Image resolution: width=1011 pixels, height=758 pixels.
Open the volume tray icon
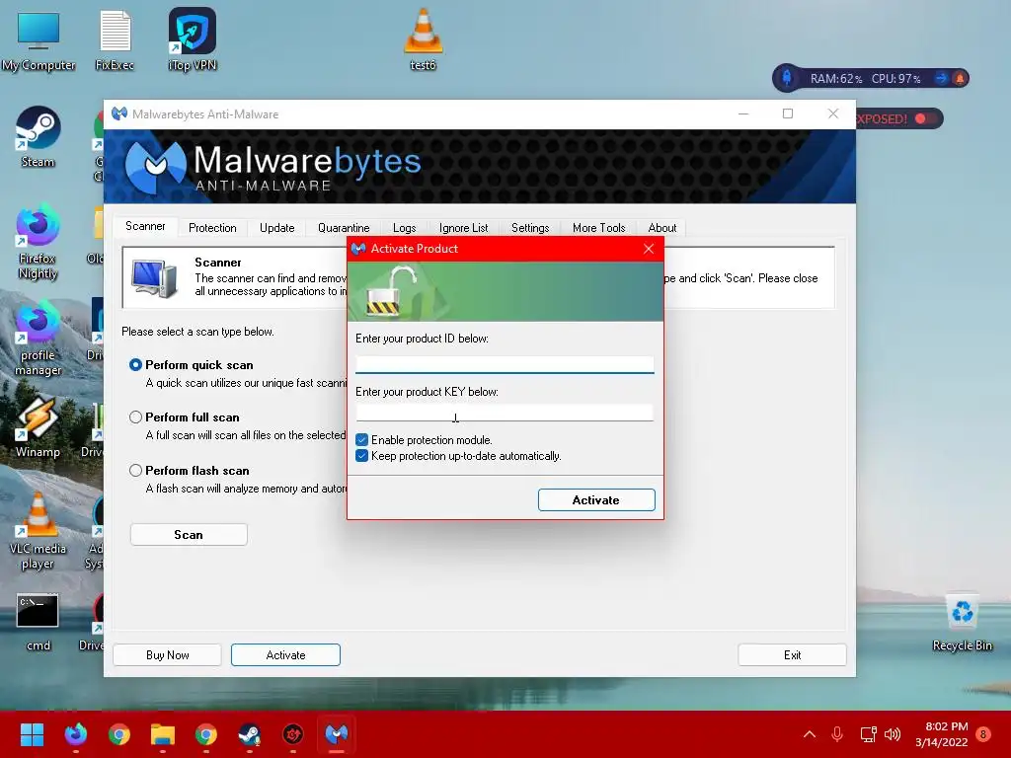893,734
